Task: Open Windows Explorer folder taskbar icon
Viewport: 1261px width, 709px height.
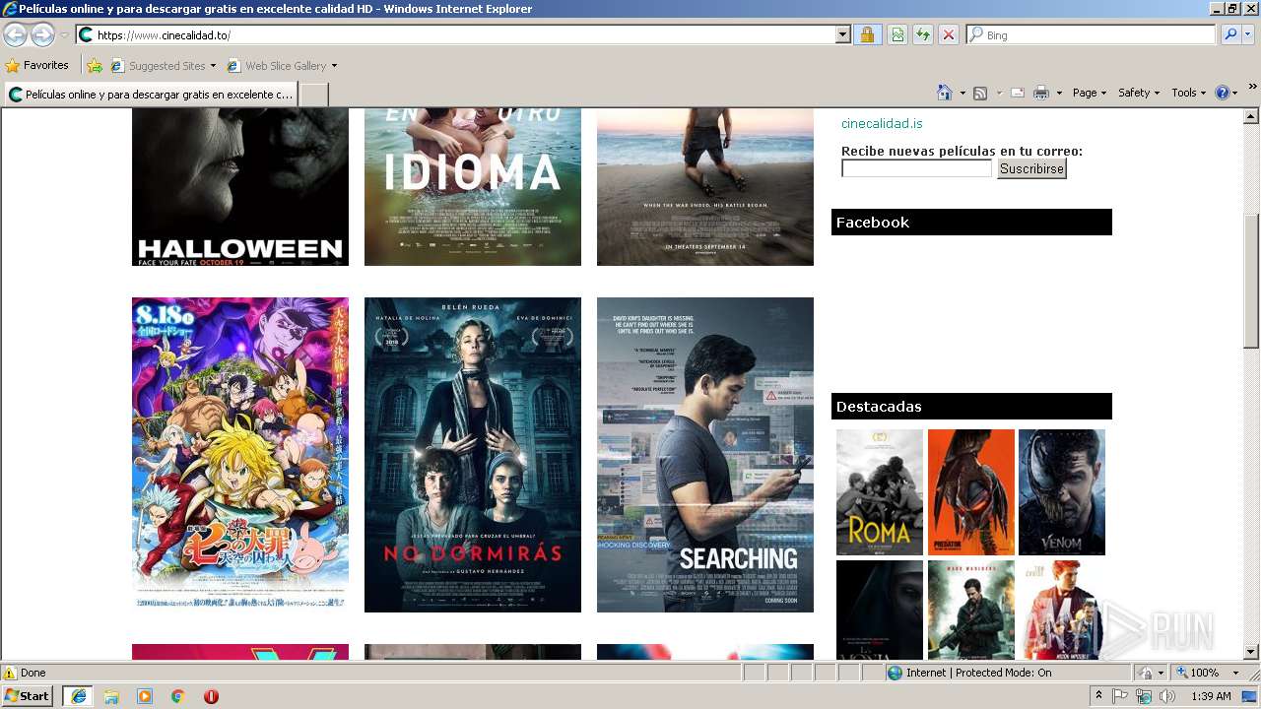Action: pyautogui.click(x=111, y=696)
